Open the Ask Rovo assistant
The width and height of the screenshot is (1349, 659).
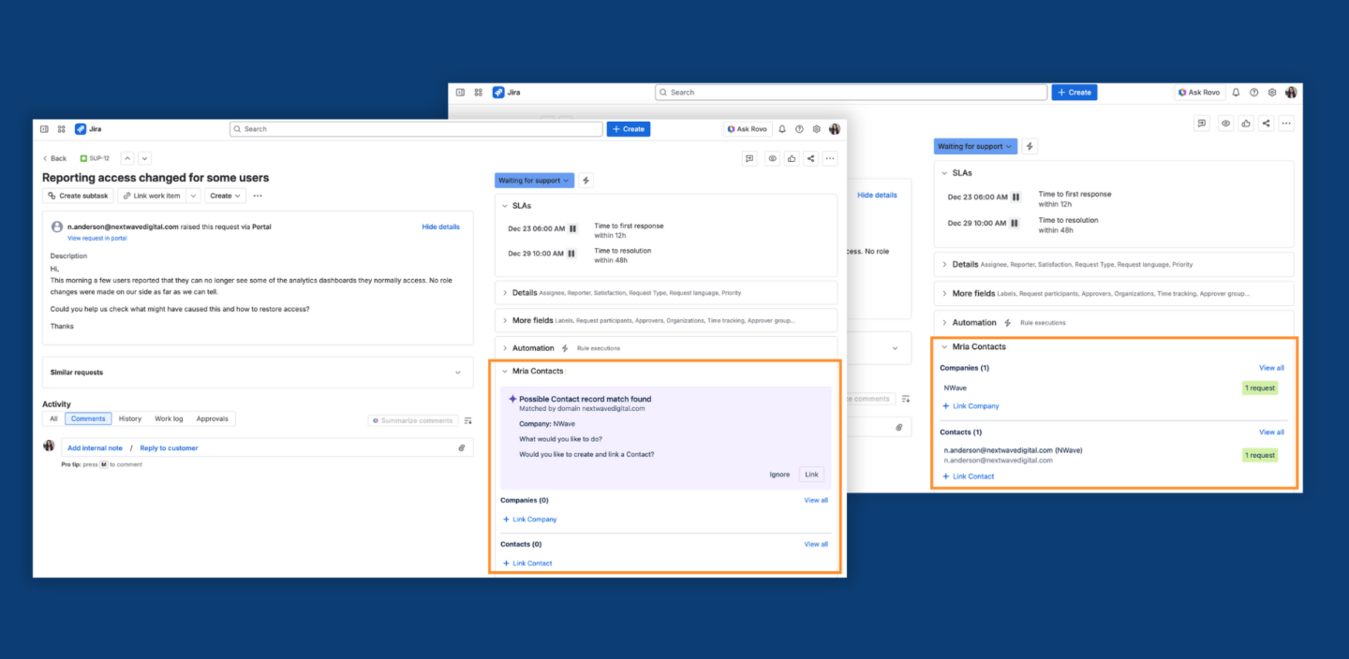(747, 128)
